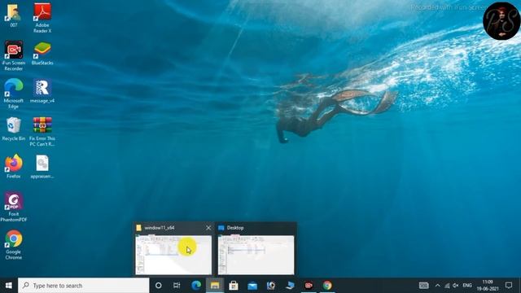This screenshot has width=521, height=293.
Task: Open the touch keyboard tray icon
Action: click(423, 286)
